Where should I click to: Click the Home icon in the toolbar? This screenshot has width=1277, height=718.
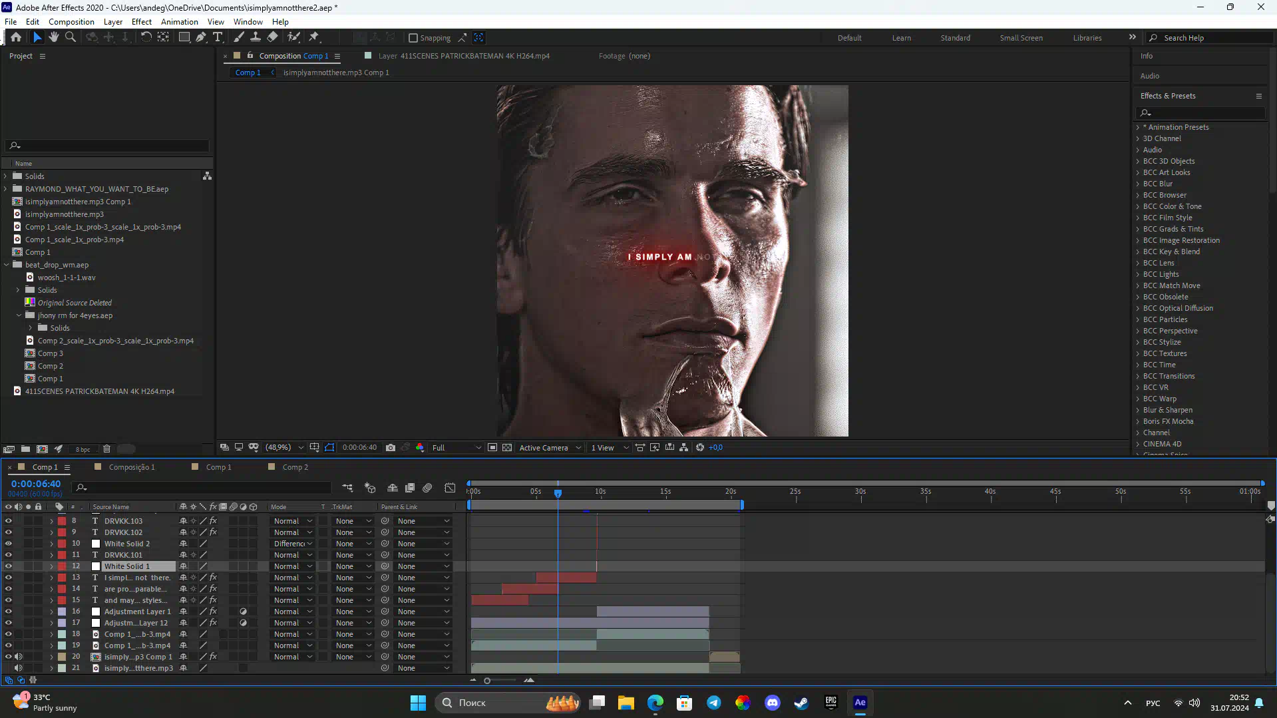coord(16,37)
